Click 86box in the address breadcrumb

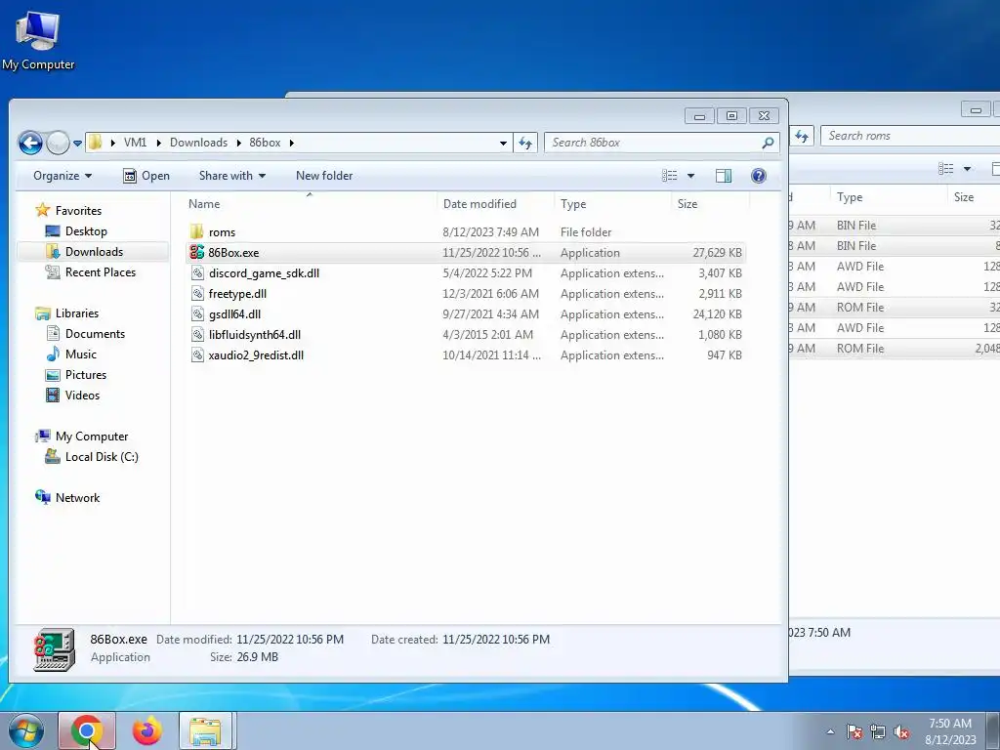pos(265,143)
